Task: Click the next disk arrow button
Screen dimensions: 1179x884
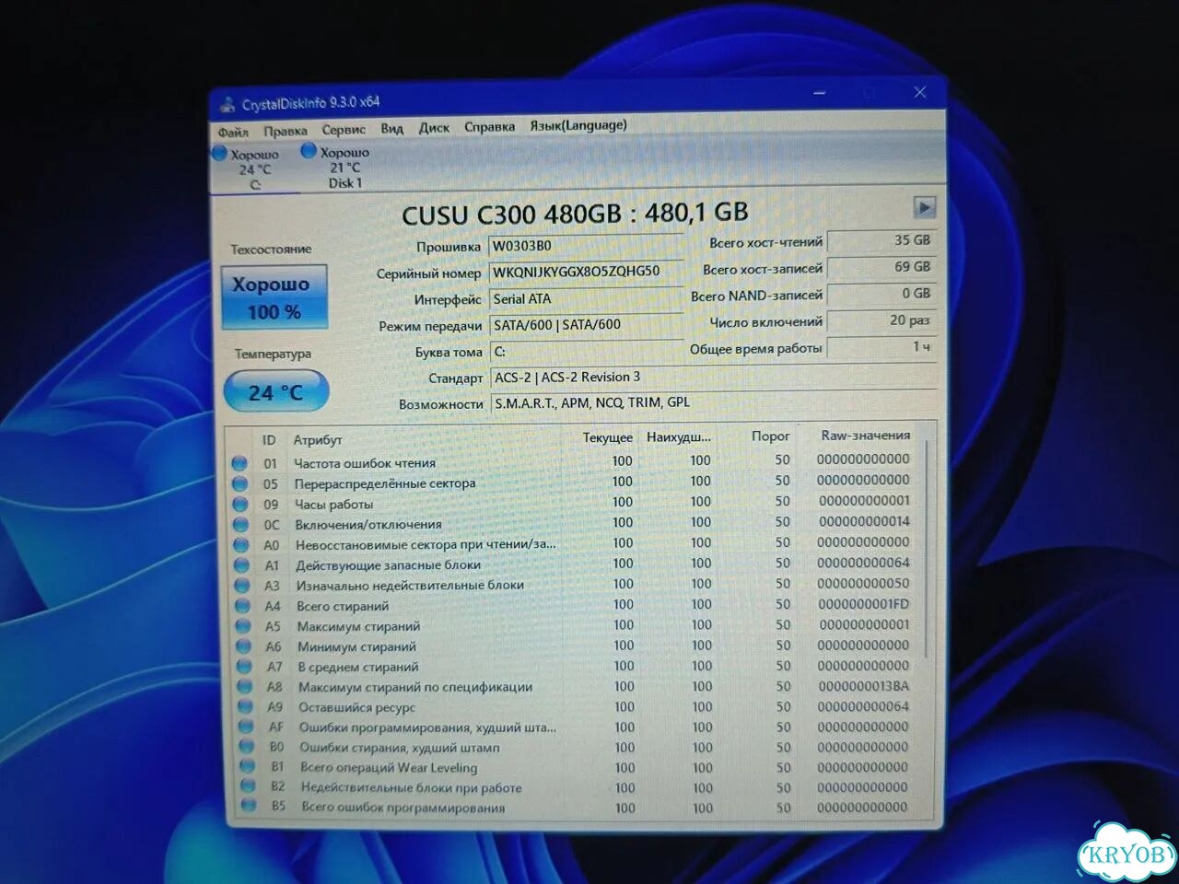Action: pyautogui.click(x=924, y=206)
